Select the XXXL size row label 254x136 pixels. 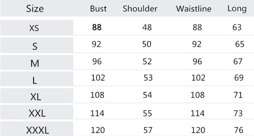37,131
